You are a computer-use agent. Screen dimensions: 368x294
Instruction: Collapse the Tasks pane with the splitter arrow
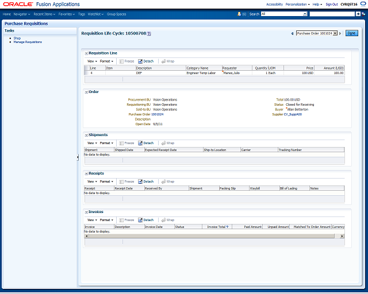[78, 157]
